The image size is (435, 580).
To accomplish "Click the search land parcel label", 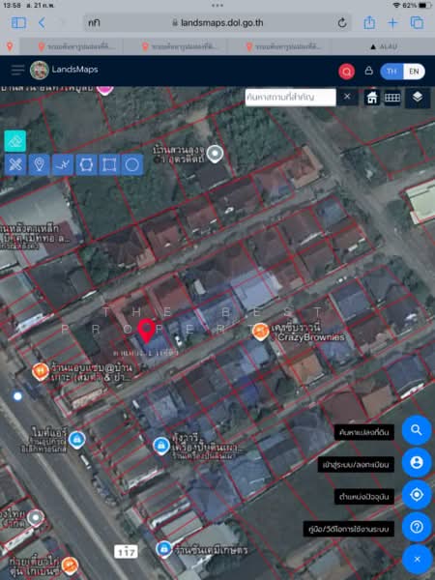I will (x=364, y=432).
